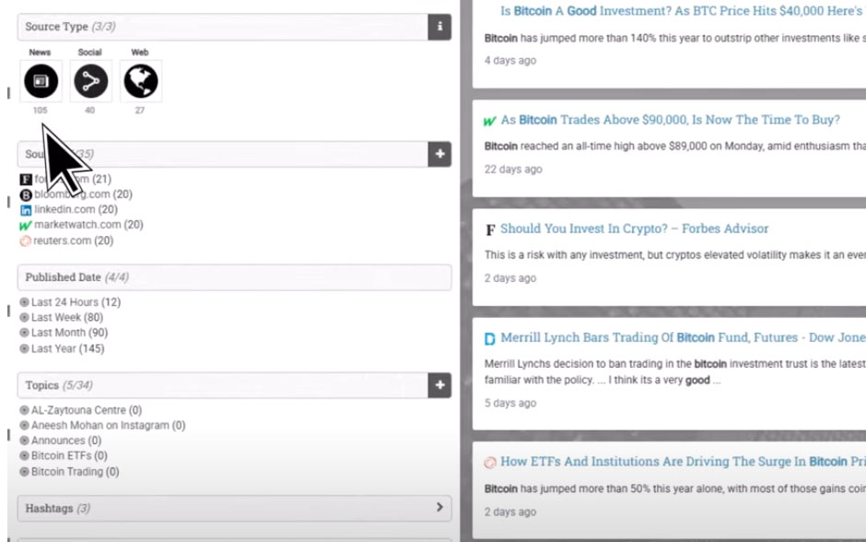Click '5 days ago' timestamp
The width and height of the screenshot is (866, 542).
[x=510, y=404]
